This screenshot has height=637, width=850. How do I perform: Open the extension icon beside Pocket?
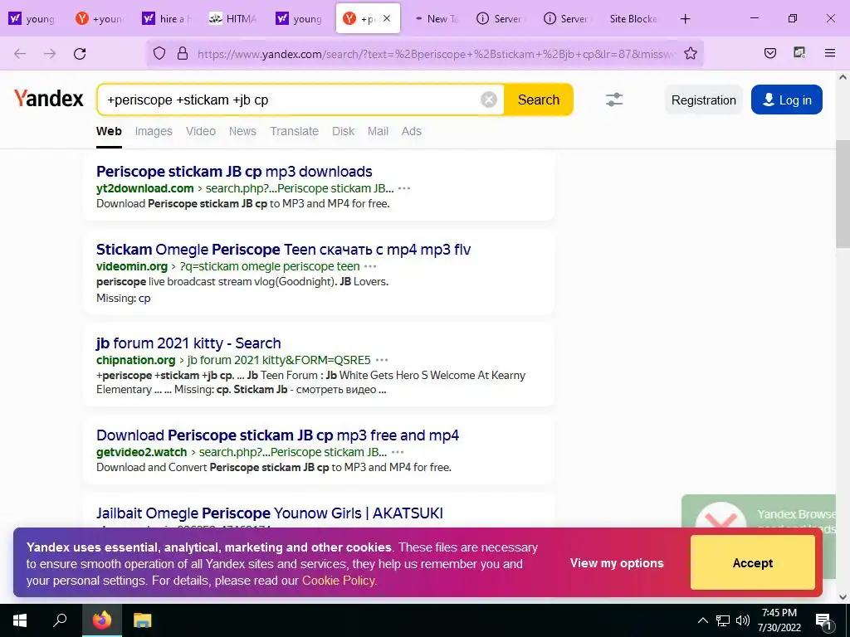point(799,52)
